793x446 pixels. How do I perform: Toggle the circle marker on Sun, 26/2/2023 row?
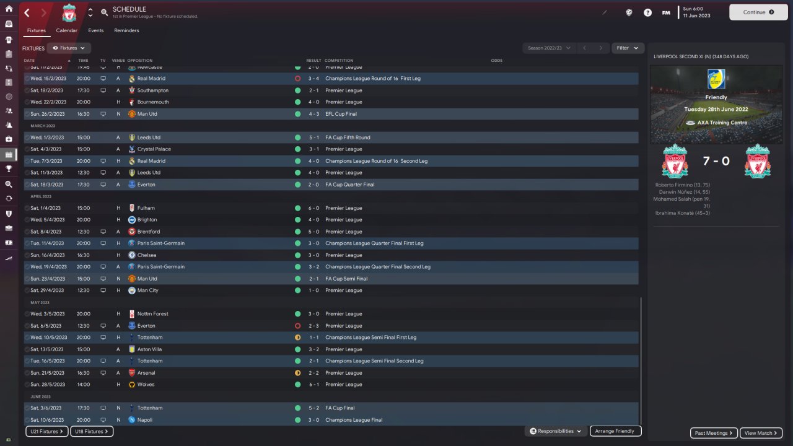pos(27,114)
